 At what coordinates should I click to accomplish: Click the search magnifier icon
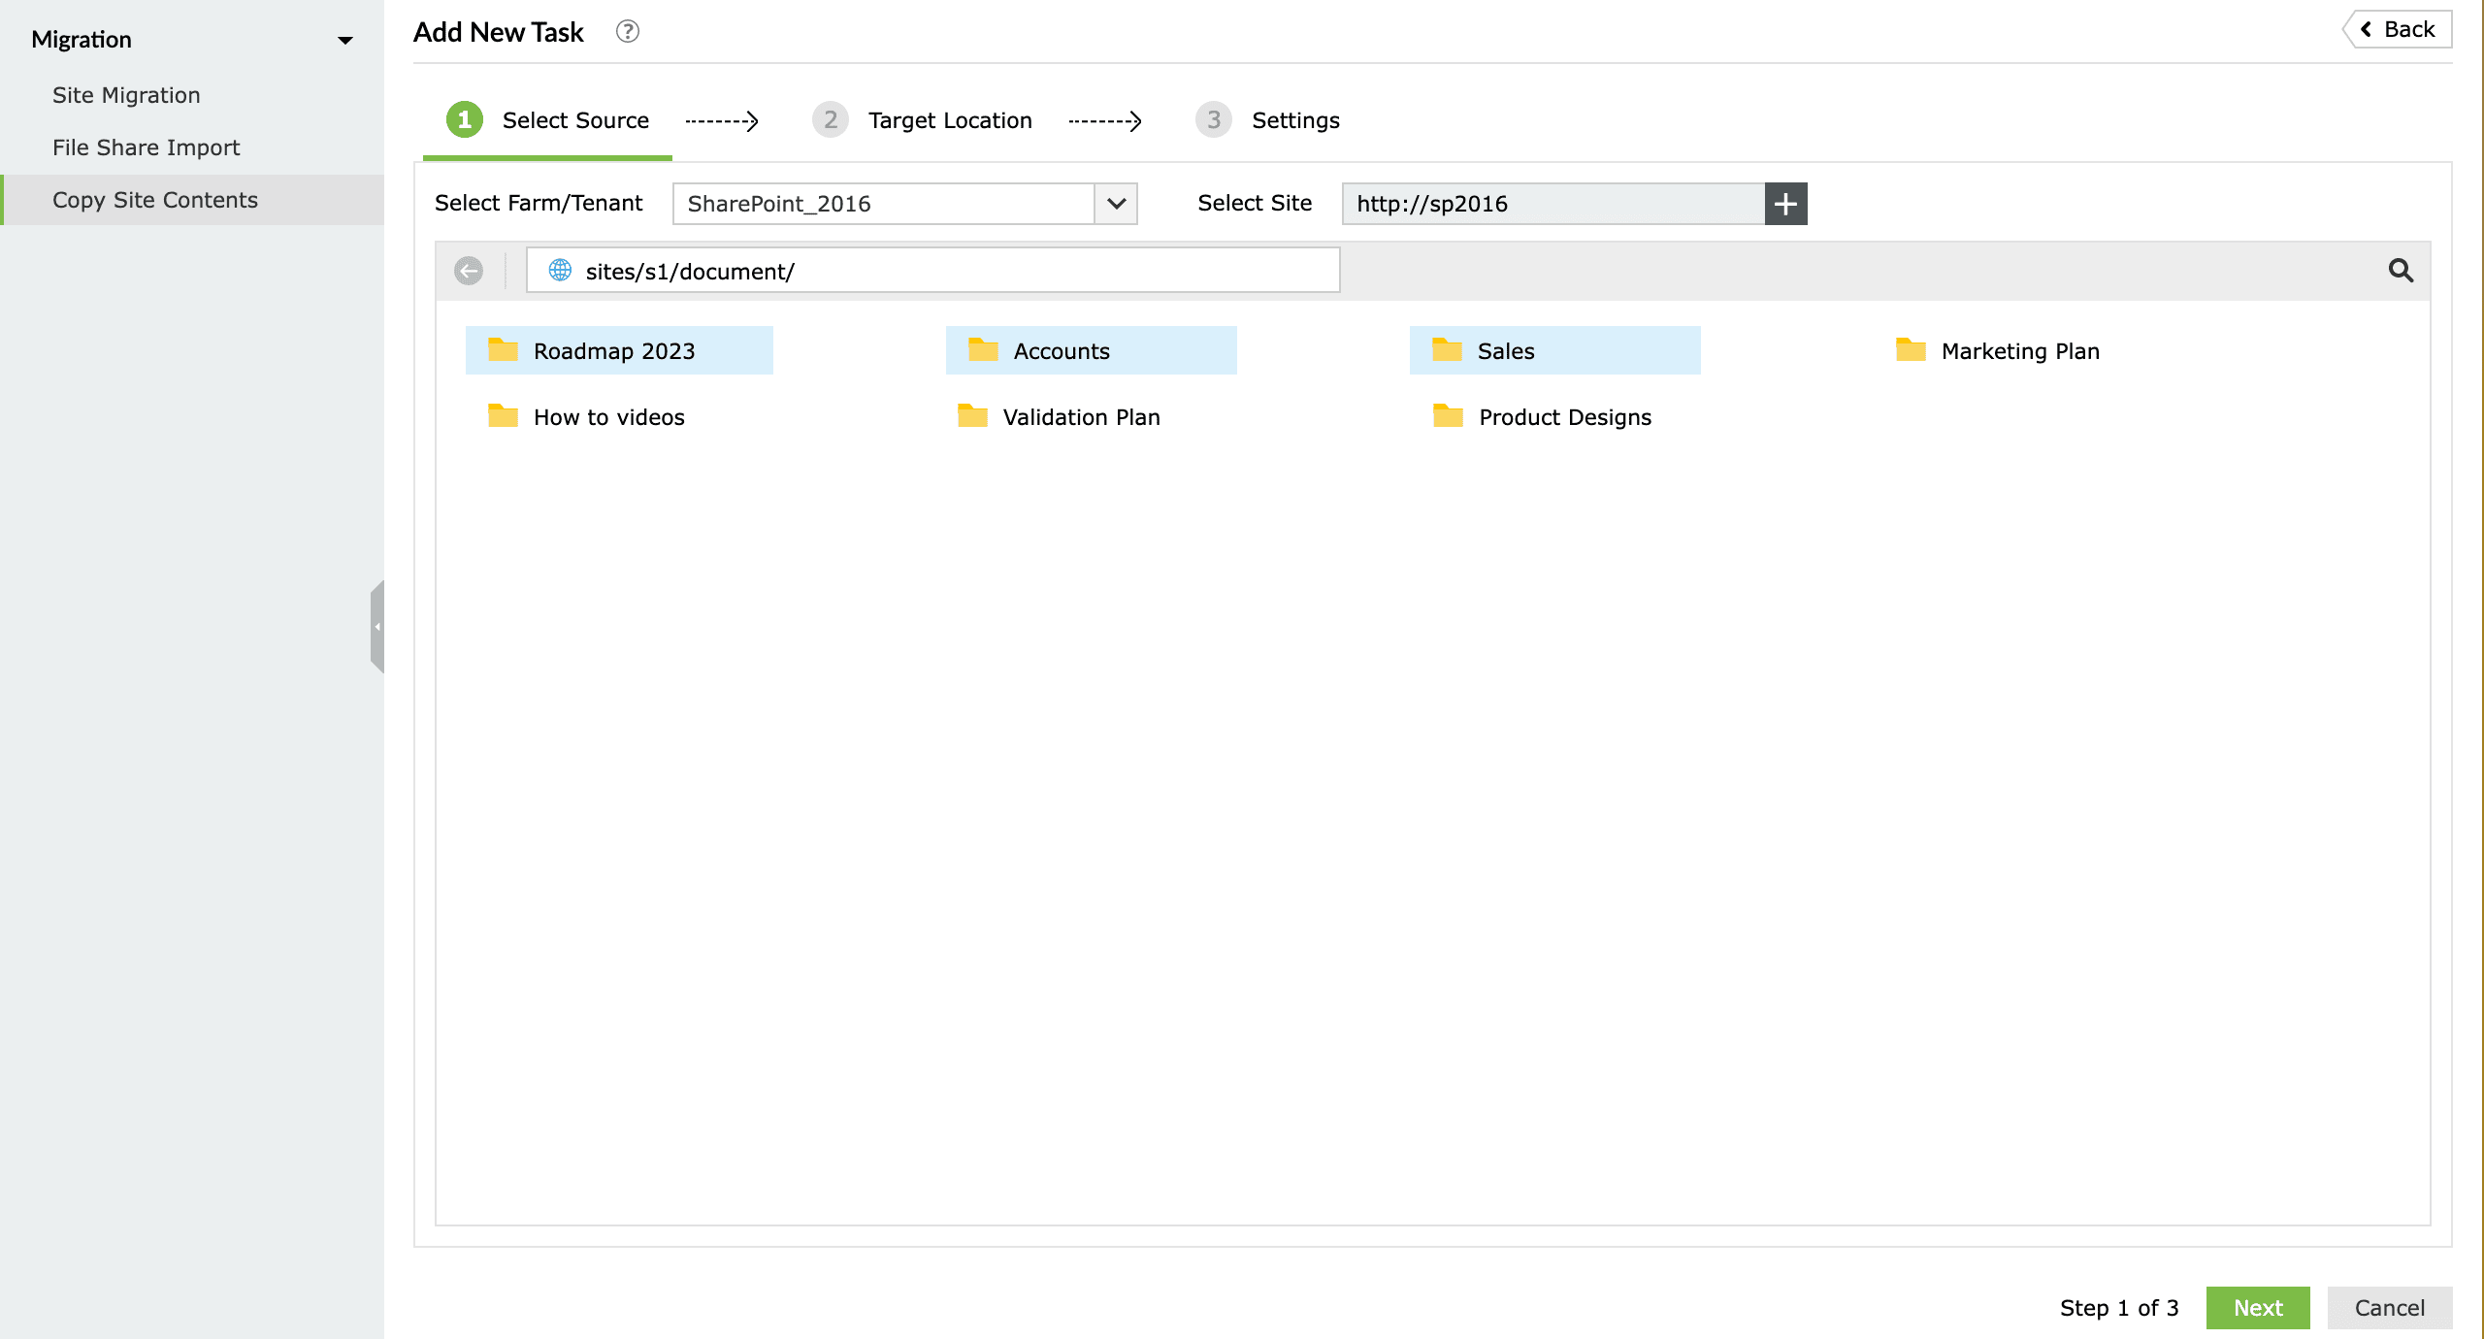tap(2402, 271)
